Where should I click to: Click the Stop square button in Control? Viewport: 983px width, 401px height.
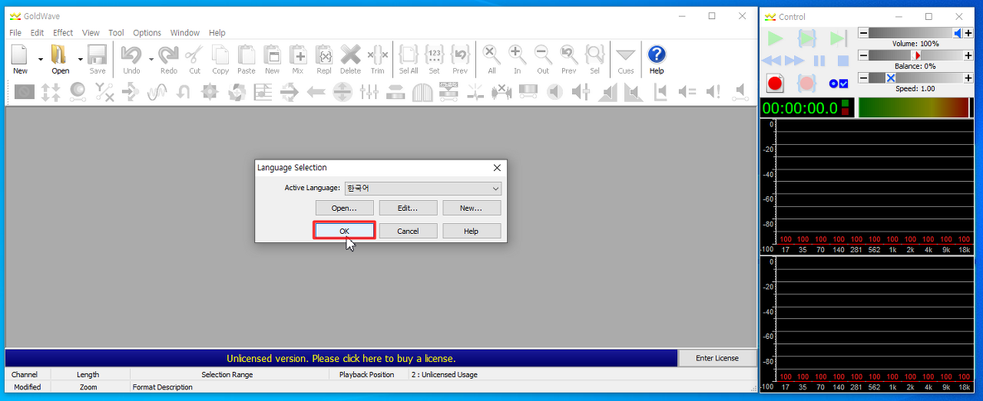[842, 61]
